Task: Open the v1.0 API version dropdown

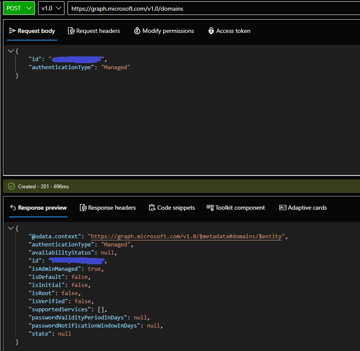Action: pos(51,8)
